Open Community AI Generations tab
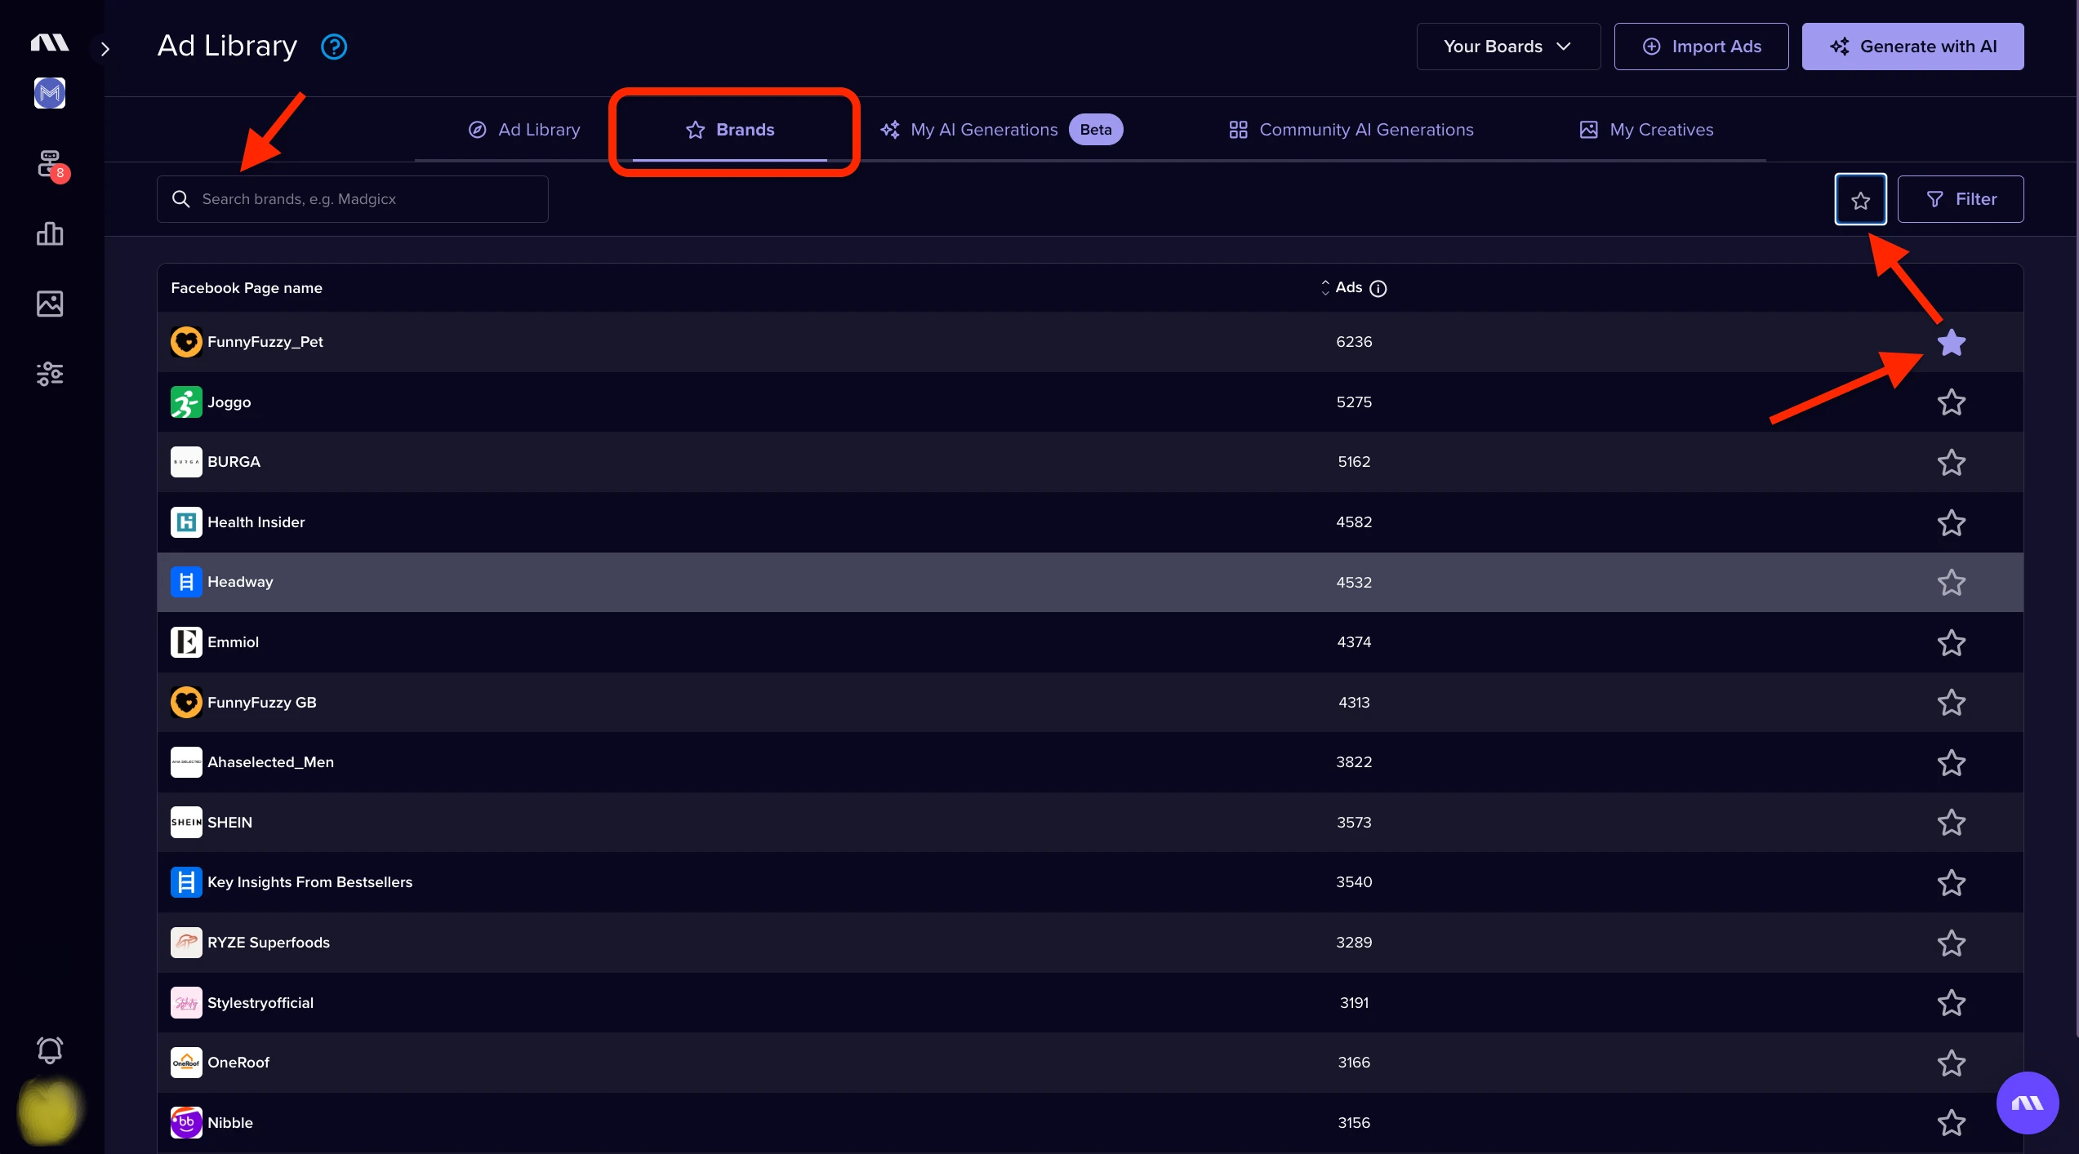The image size is (2079, 1154). (1351, 130)
